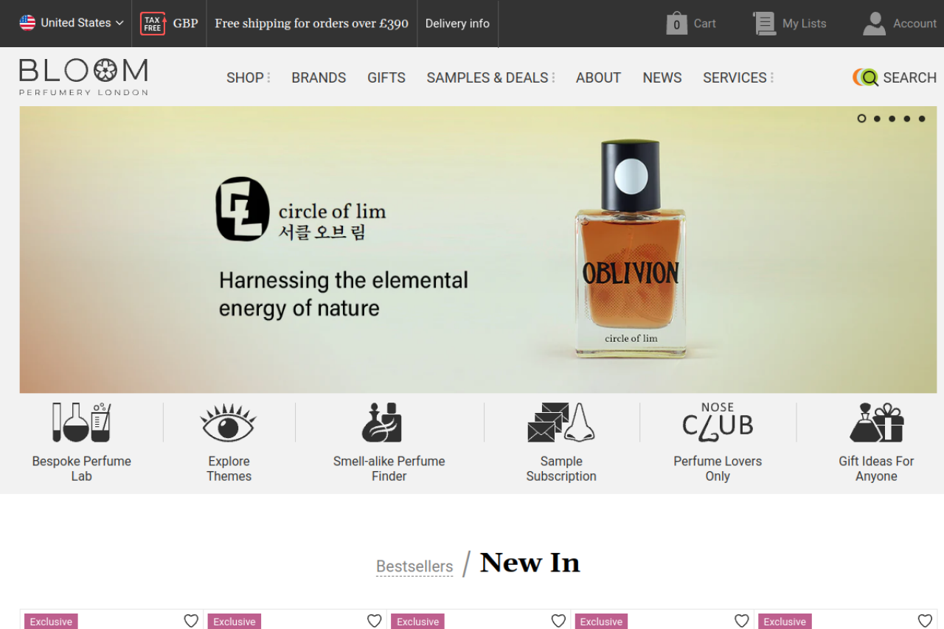Image resolution: width=944 pixels, height=629 pixels.
Task: Select the third carousel slide dot
Action: [892, 119]
